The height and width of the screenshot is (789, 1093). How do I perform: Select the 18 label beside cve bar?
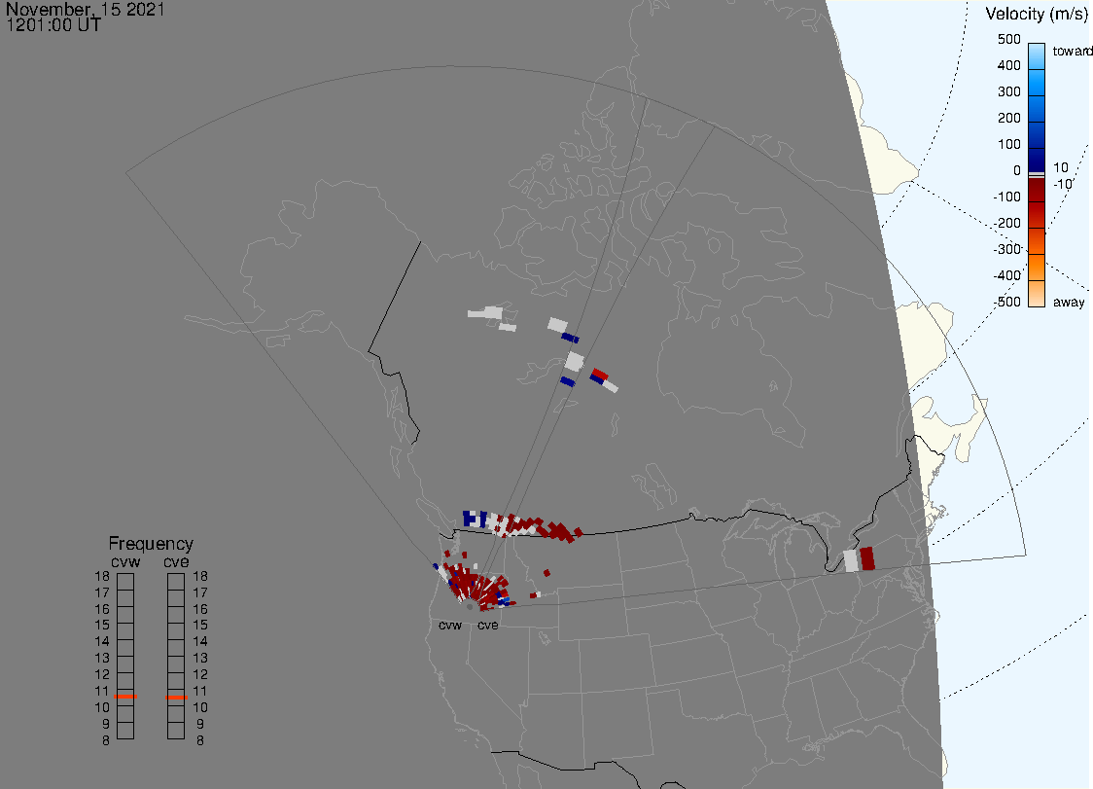pos(200,577)
